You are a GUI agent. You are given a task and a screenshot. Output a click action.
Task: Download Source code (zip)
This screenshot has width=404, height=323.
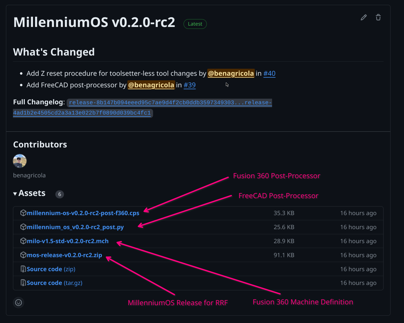[x=51, y=269]
